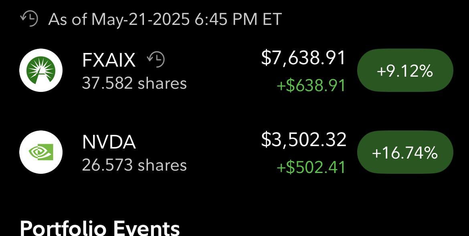This screenshot has width=469, height=236.
Task: Tap the NVDA market value $3,502.32
Action: pyautogui.click(x=303, y=139)
